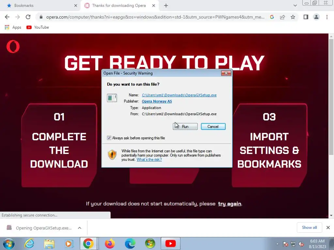Toggle the browser side panel
The width and height of the screenshot is (334, 250).
tap(306, 17)
